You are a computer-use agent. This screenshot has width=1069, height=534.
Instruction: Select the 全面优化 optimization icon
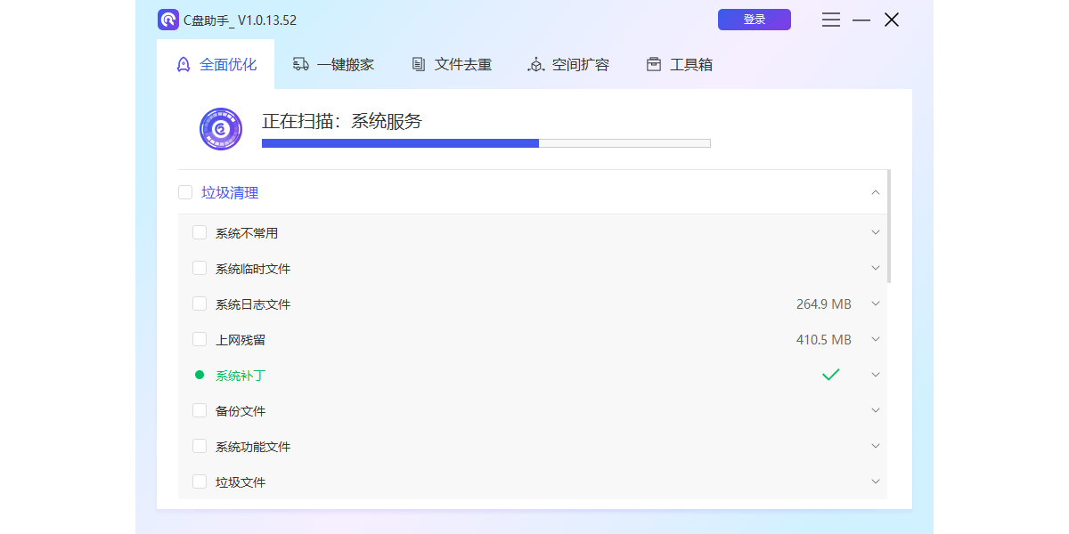tap(183, 64)
